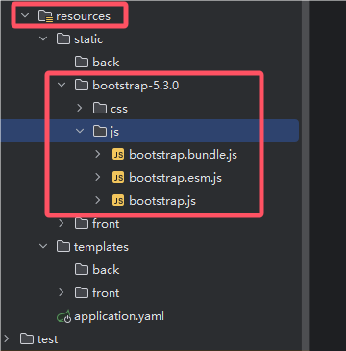Click the css folder icon

point(100,109)
